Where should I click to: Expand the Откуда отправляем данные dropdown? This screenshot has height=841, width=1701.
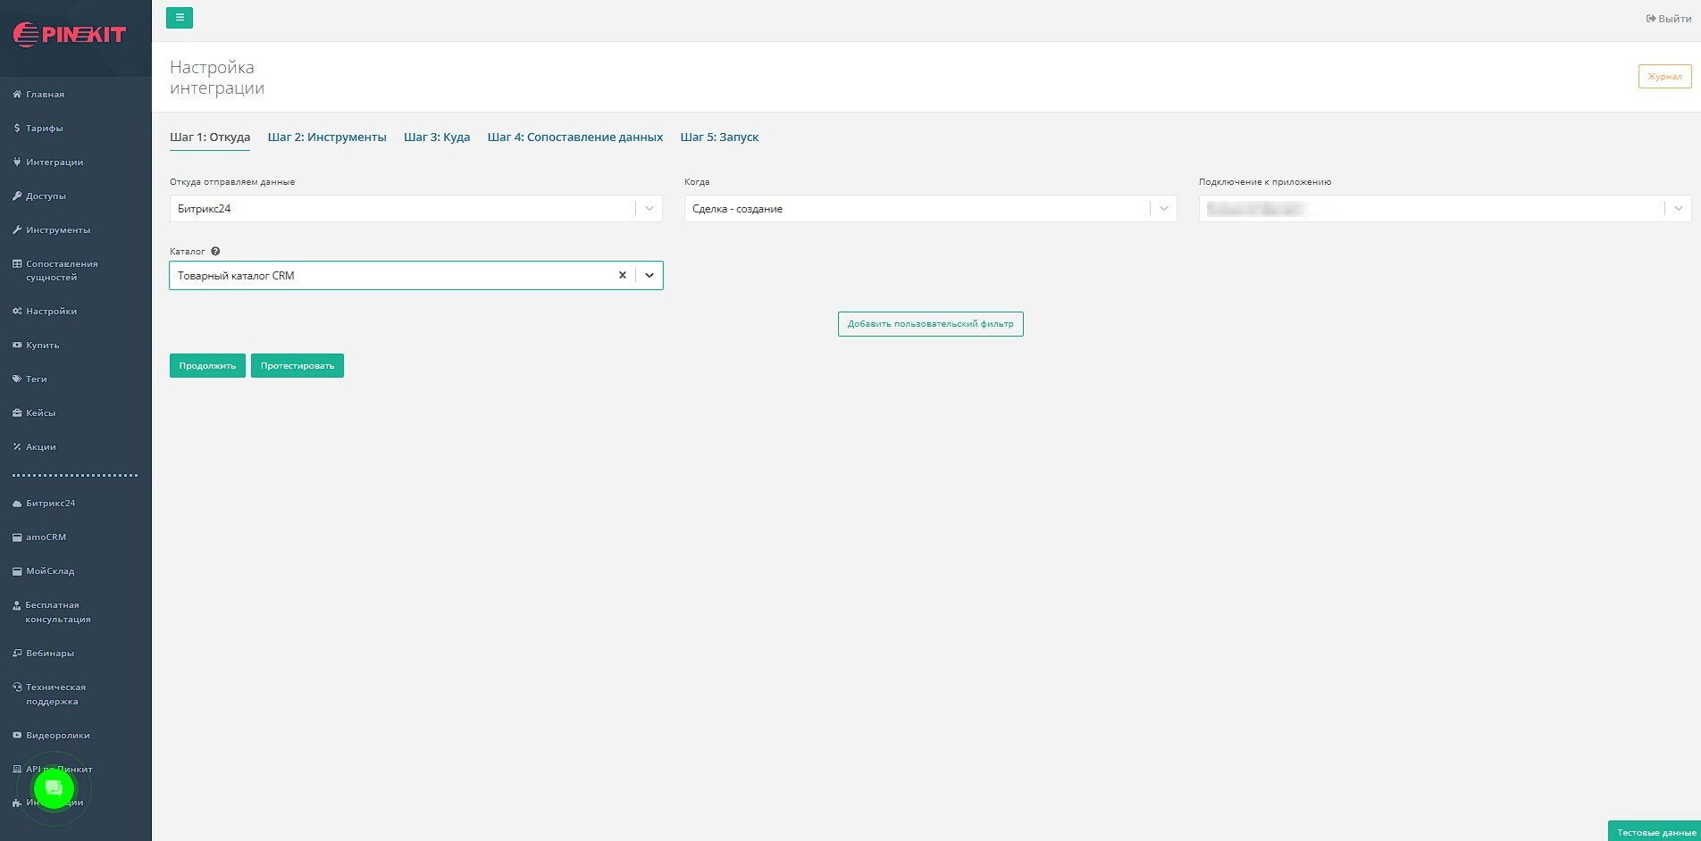pos(649,209)
